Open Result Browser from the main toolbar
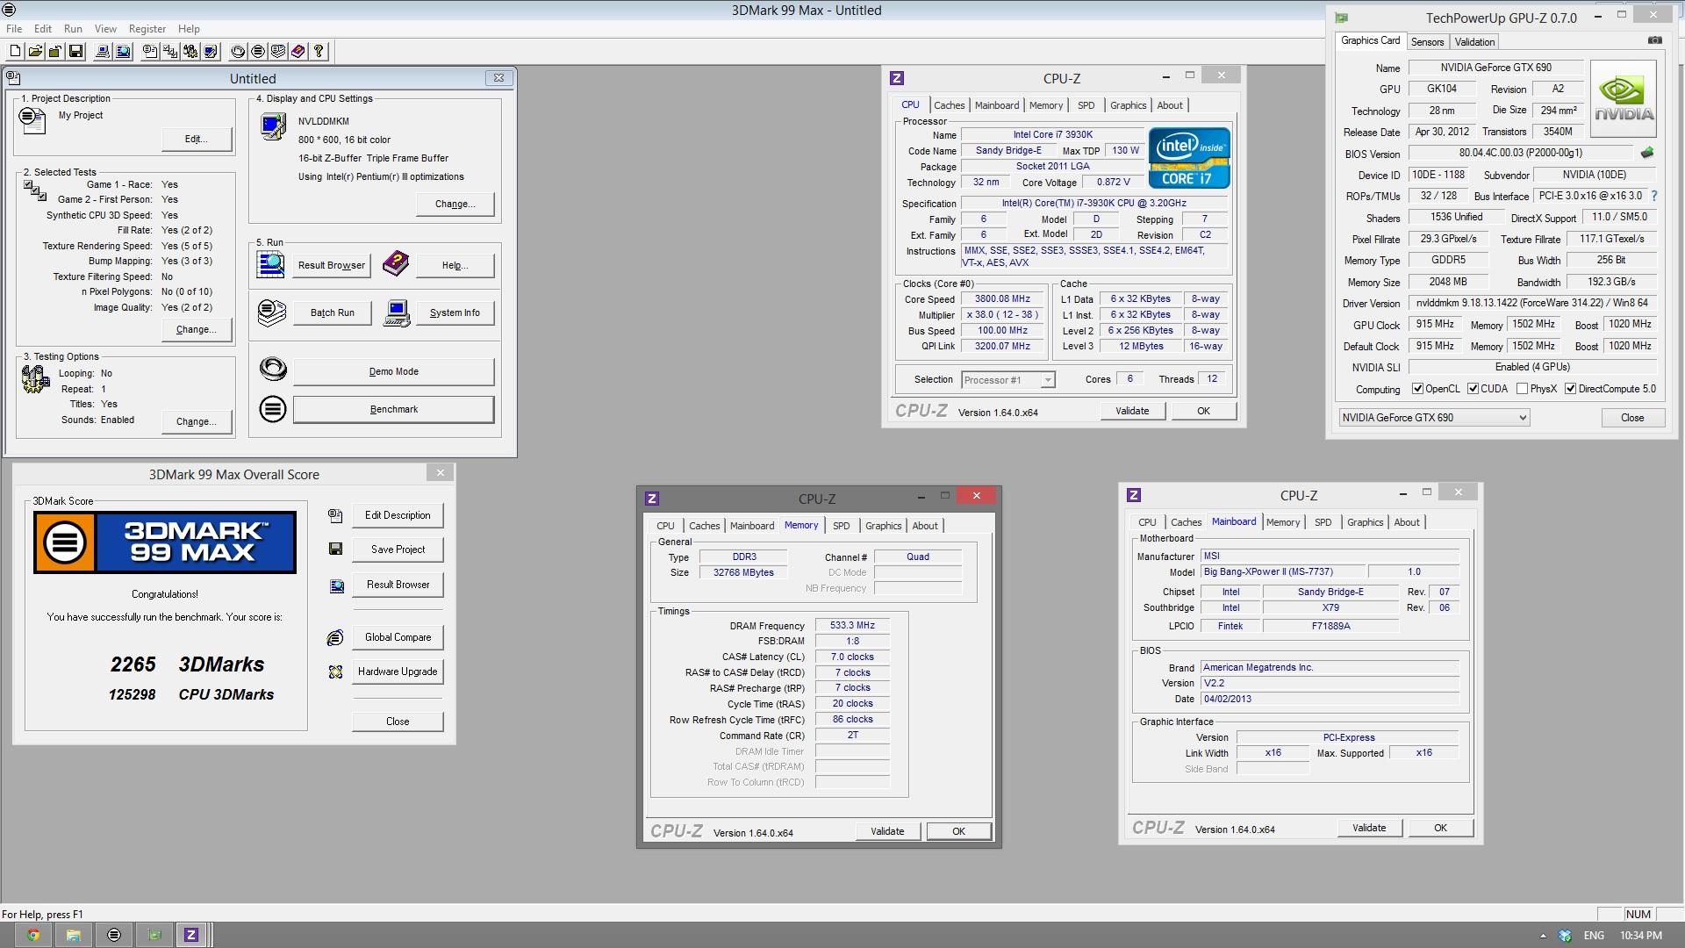Screen dimensions: 1685x948 point(123,51)
